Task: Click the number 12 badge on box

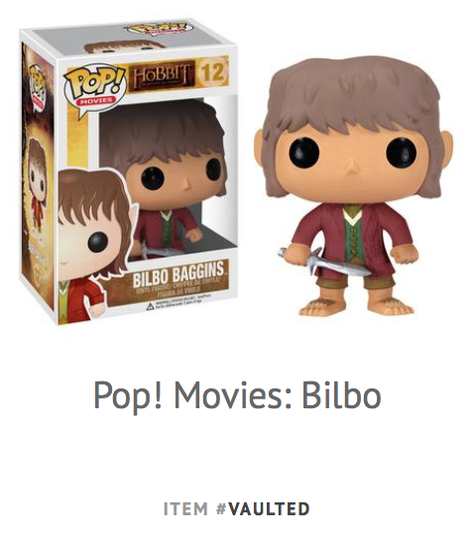Action: (212, 72)
